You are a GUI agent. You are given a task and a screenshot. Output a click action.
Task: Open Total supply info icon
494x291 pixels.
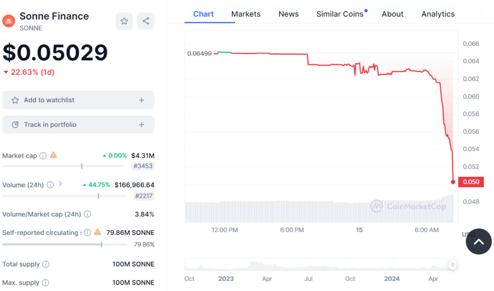click(x=46, y=264)
